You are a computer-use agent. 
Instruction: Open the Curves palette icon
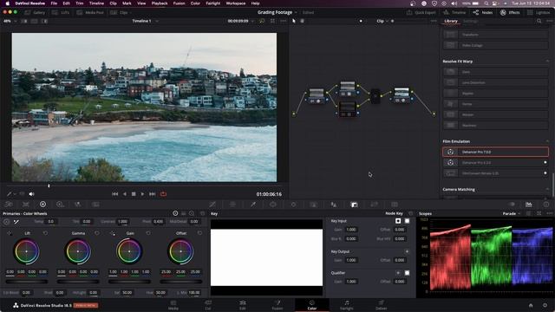[x=212, y=205]
